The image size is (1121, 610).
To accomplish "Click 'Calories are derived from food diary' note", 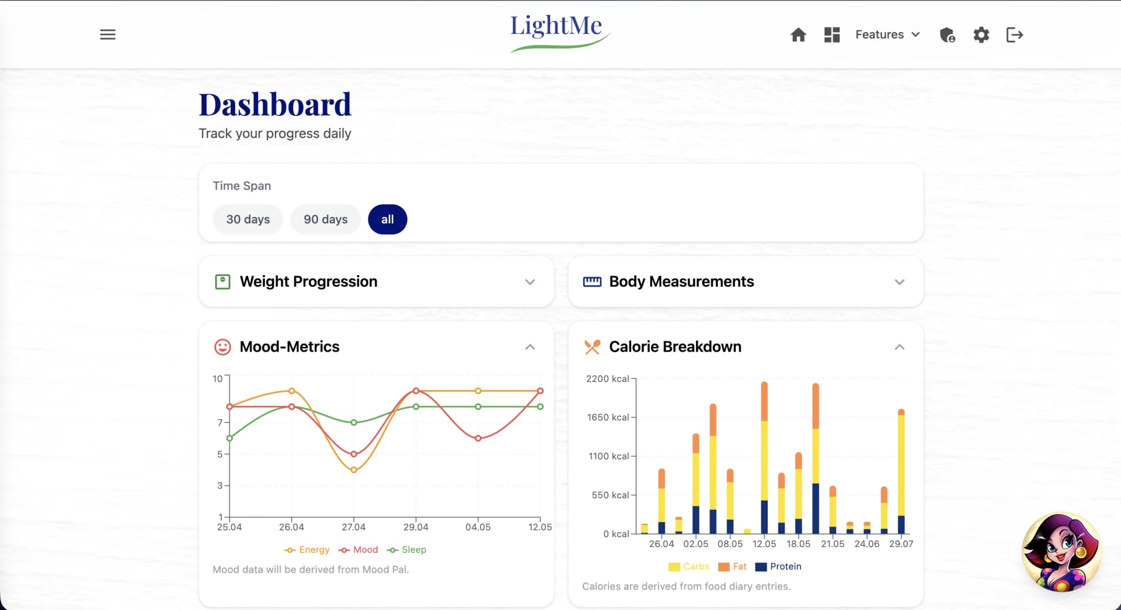I will tap(687, 587).
